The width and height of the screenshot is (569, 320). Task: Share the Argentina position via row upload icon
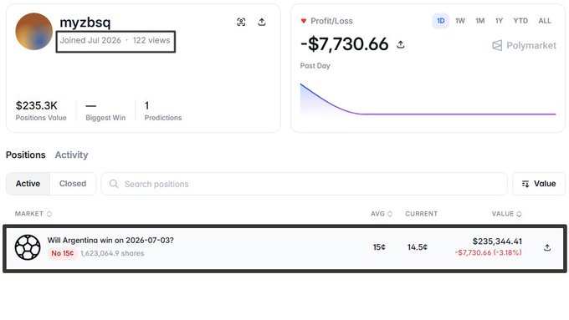click(547, 247)
